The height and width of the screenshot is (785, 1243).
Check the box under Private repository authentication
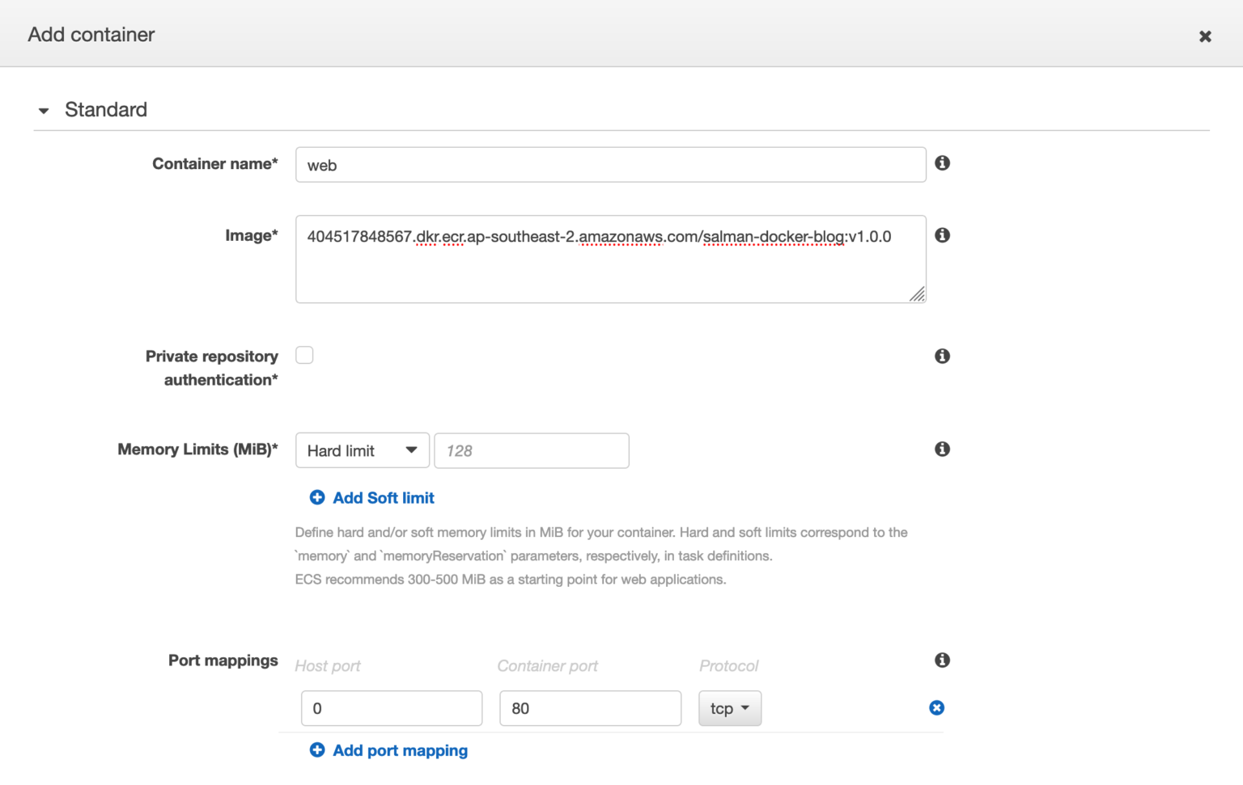(x=304, y=354)
